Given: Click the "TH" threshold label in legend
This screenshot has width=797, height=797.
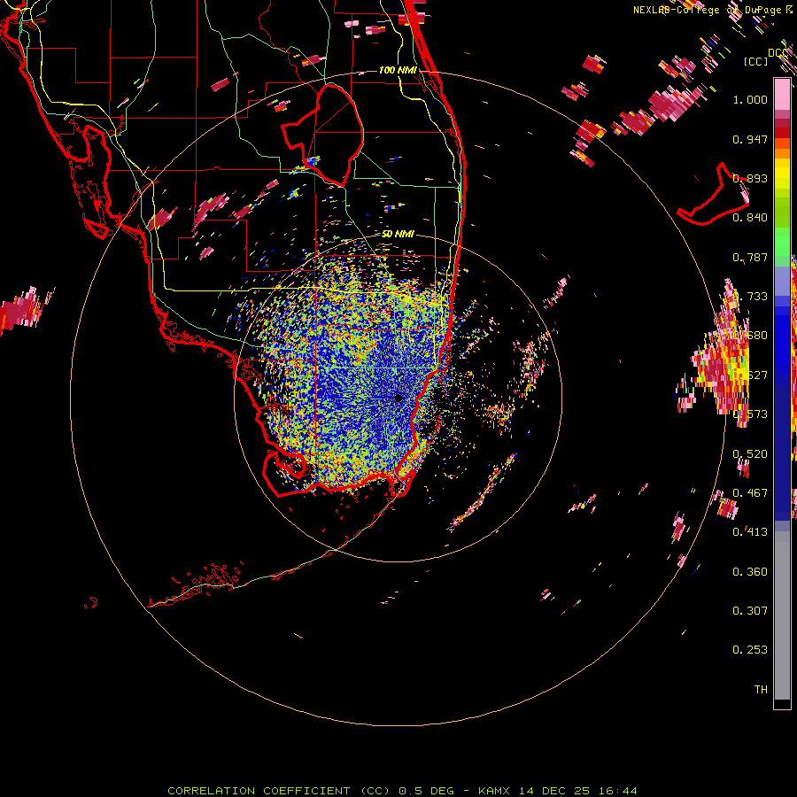Looking at the screenshot, I should click(x=761, y=690).
